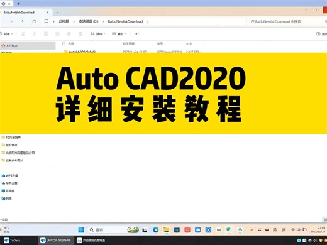Open the red app icon on taskbar
Viewport: 327px width, 245px height.
coord(187,230)
